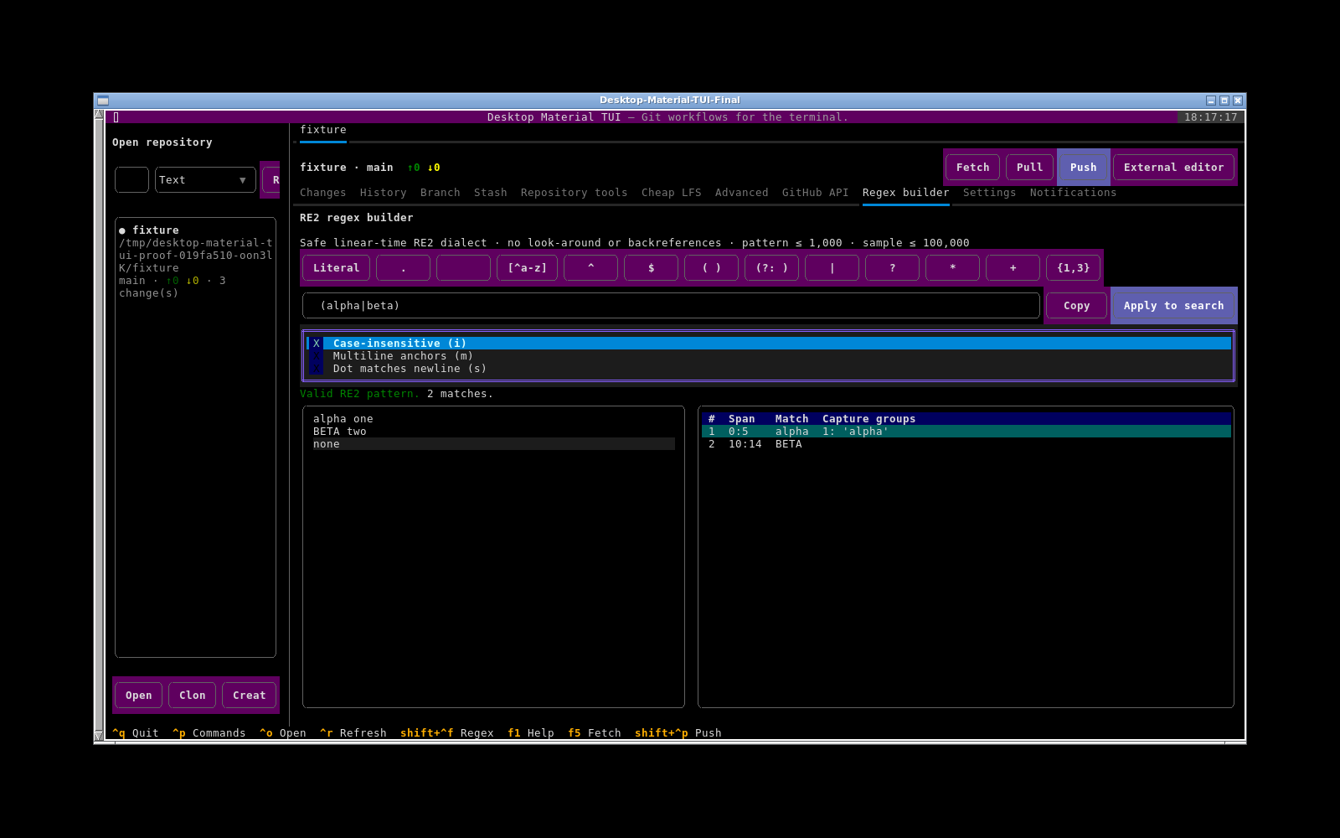Click the Creat repository button

[249, 696]
